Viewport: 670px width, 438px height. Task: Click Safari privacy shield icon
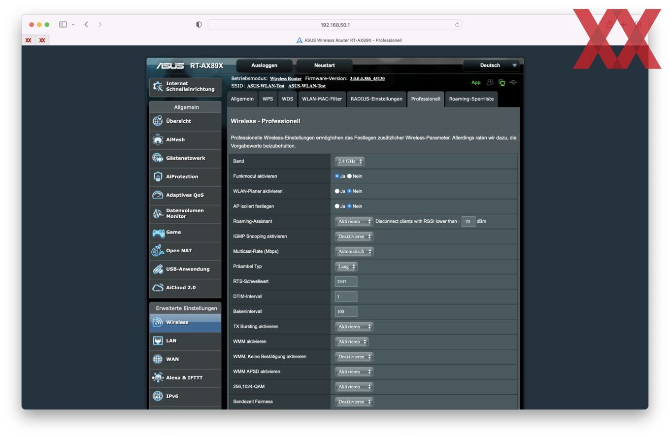199,25
